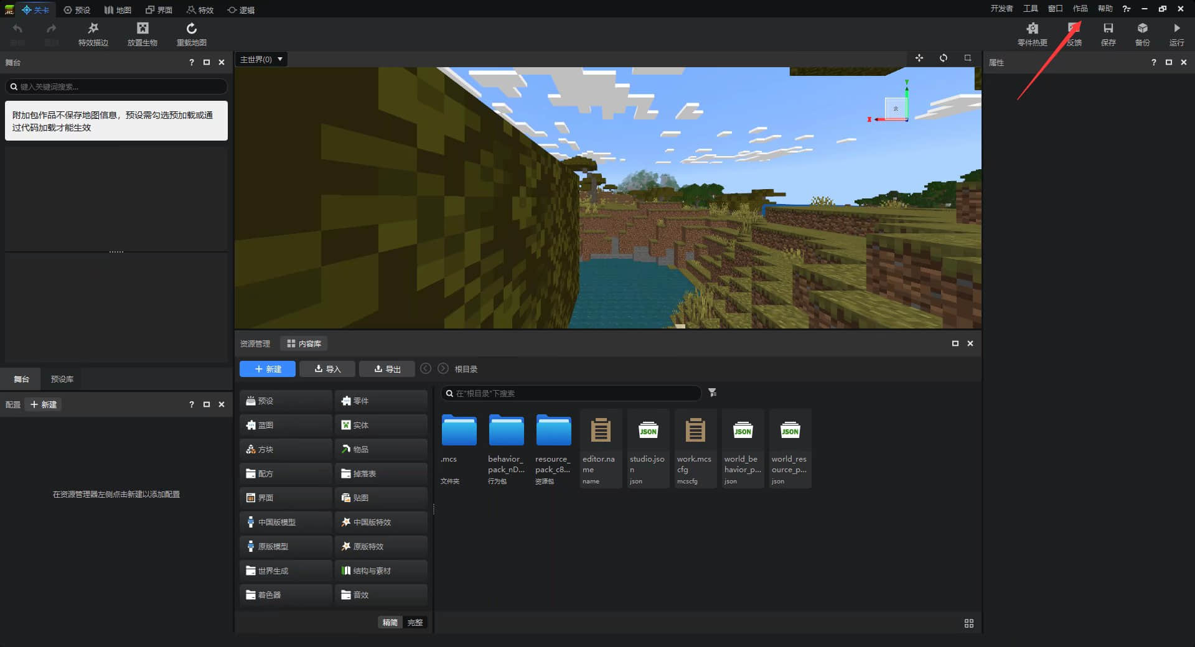Open the 作品 works menu

point(1080,9)
